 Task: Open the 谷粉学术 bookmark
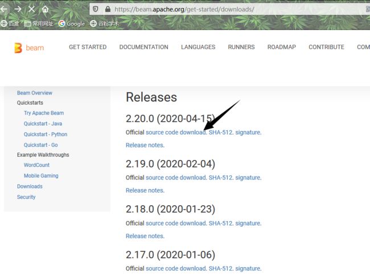click(x=105, y=23)
